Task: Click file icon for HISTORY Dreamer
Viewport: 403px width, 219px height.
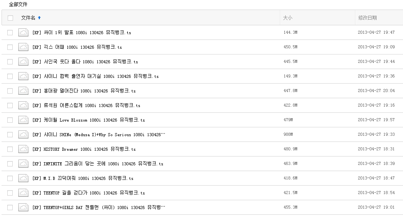Action: (x=24, y=149)
